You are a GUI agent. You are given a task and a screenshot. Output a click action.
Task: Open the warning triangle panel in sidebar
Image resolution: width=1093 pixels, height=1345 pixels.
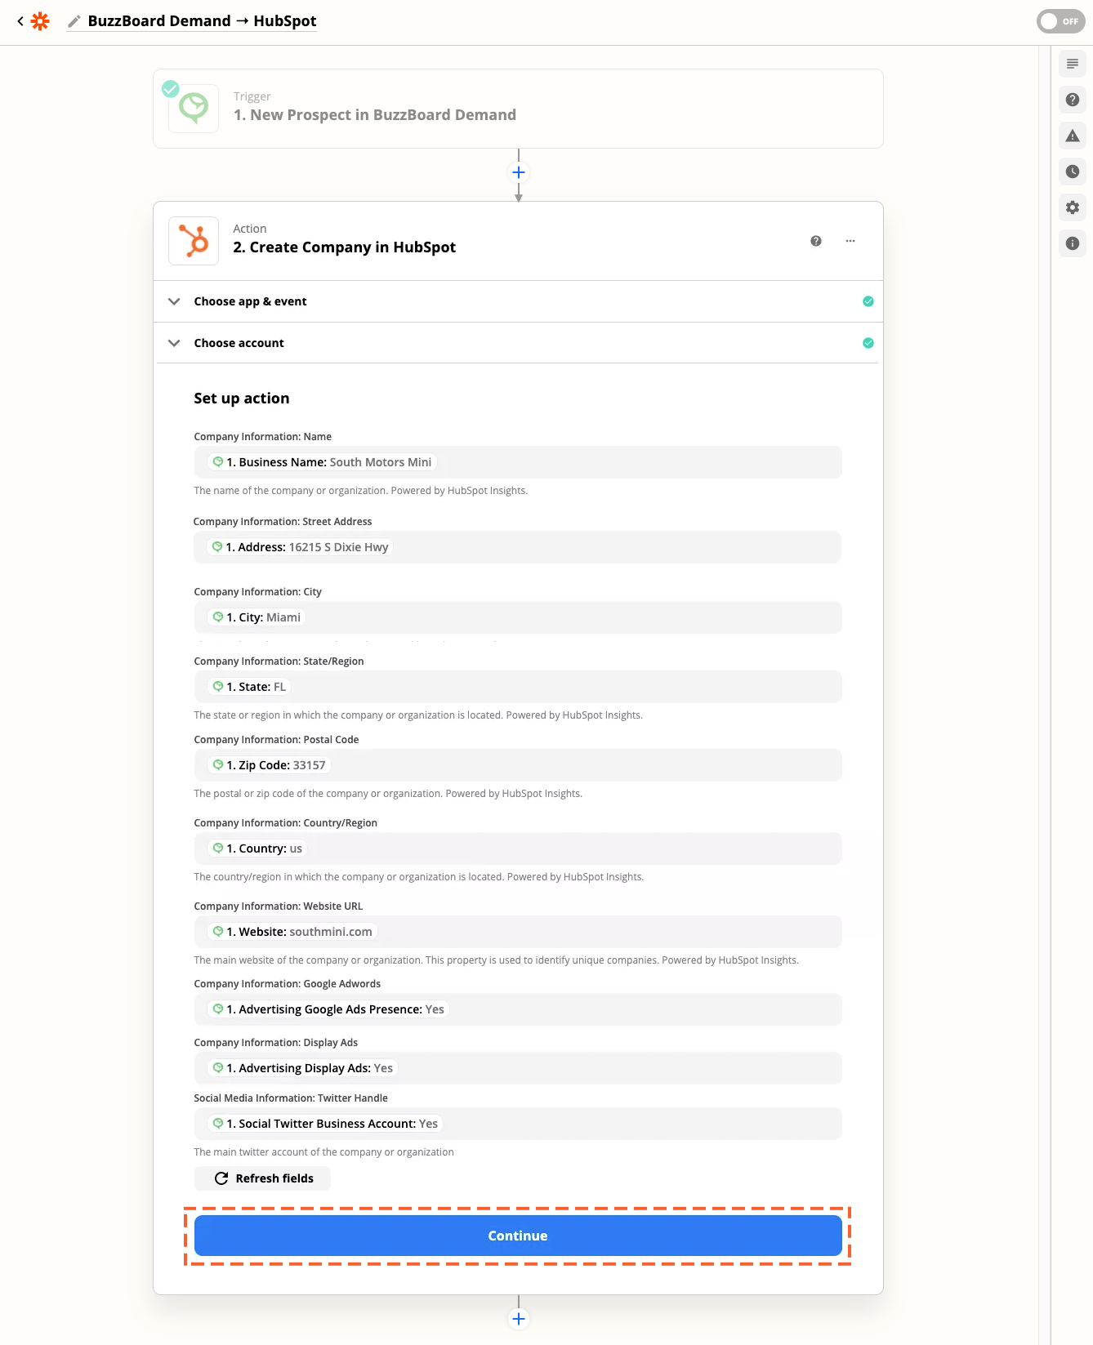pyautogui.click(x=1073, y=136)
